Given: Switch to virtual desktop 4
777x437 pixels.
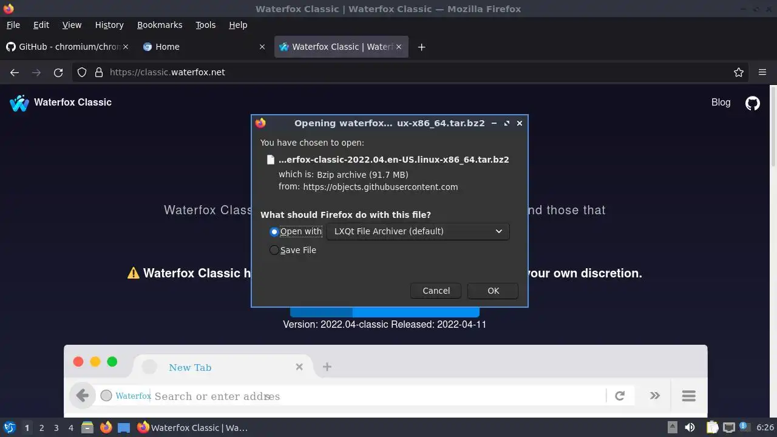Looking at the screenshot, I should coord(70,428).
